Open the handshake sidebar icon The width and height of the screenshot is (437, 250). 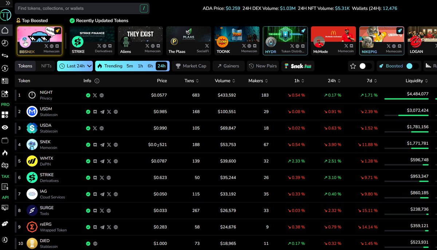tap(5, 224)
